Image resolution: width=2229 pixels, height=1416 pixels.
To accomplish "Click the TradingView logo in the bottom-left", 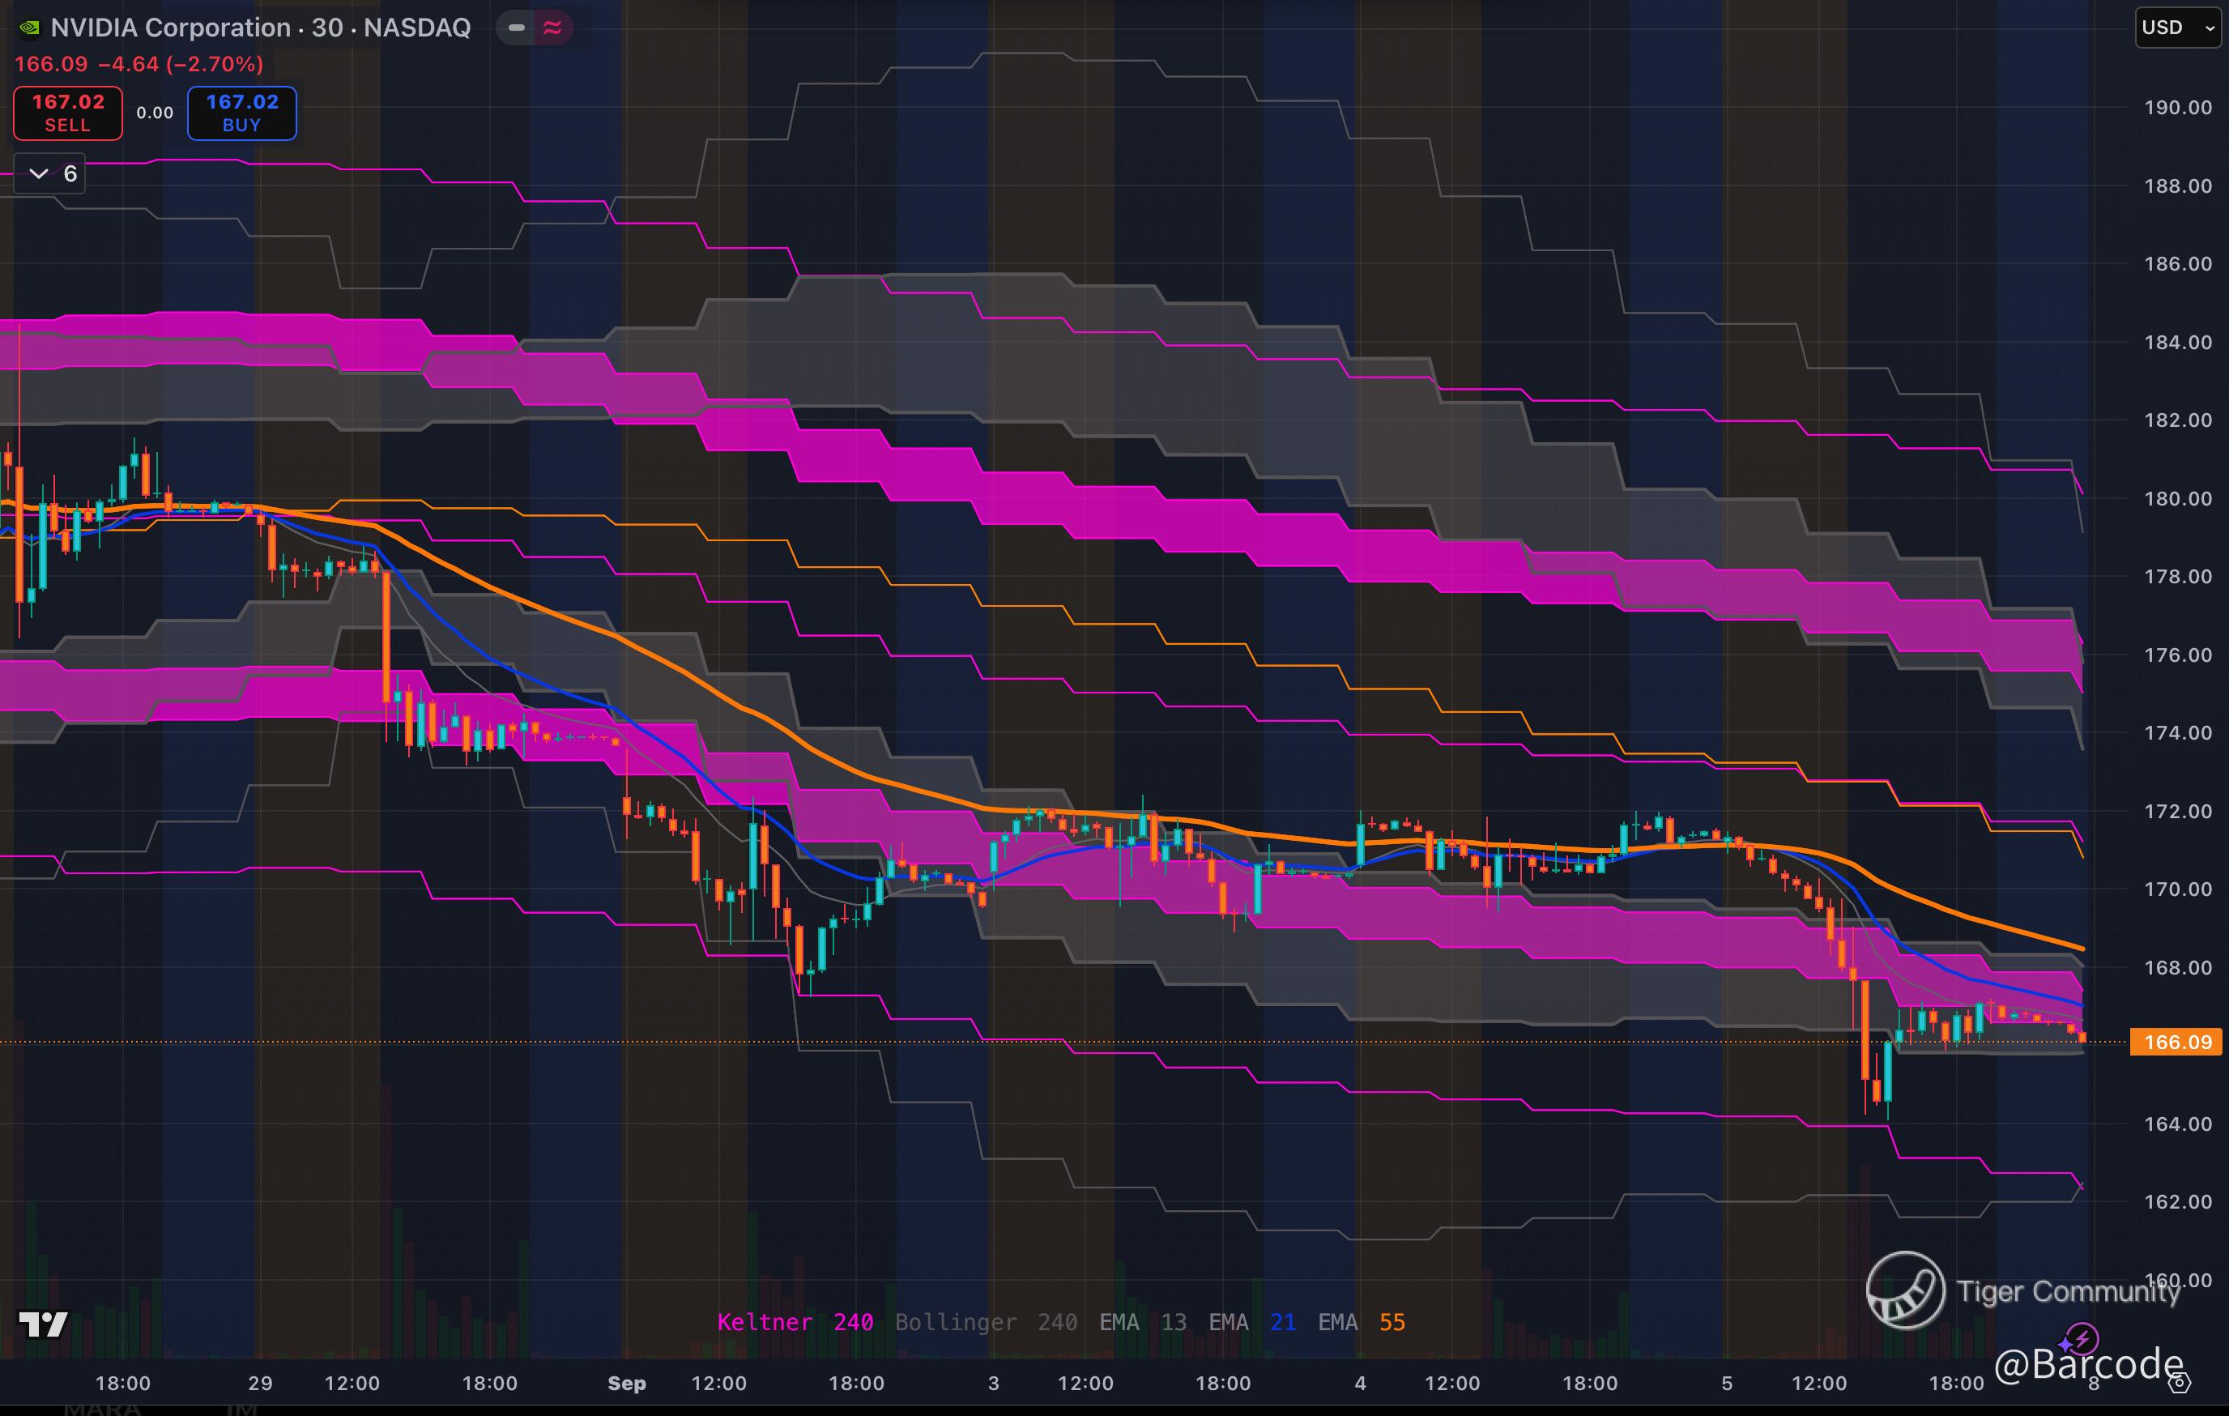I will click(x=44, y=1324).
